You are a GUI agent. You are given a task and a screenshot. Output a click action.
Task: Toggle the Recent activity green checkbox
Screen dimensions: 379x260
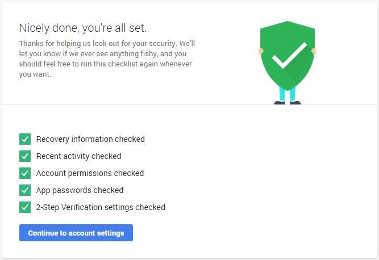click(x=25, y=156)
